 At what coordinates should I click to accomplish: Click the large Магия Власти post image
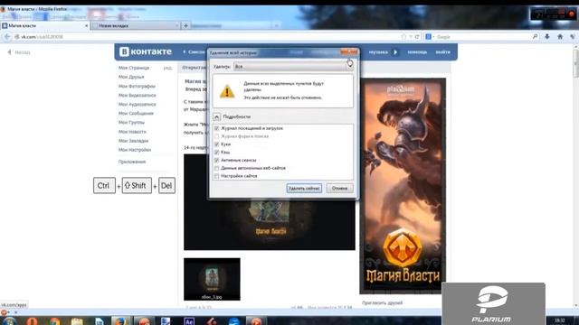[x=270, y=225]
